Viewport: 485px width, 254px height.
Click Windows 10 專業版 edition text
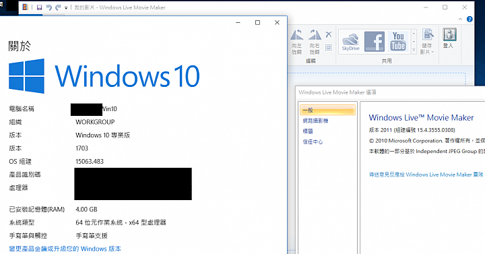[x=102, y=135]
